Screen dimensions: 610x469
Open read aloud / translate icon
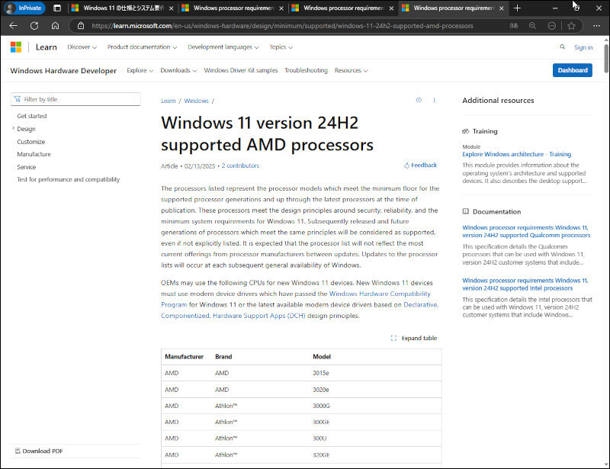(514, 26)
